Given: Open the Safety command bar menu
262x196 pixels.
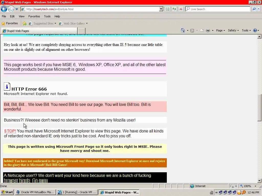Looking at the screenshot, I should point(233,31).
